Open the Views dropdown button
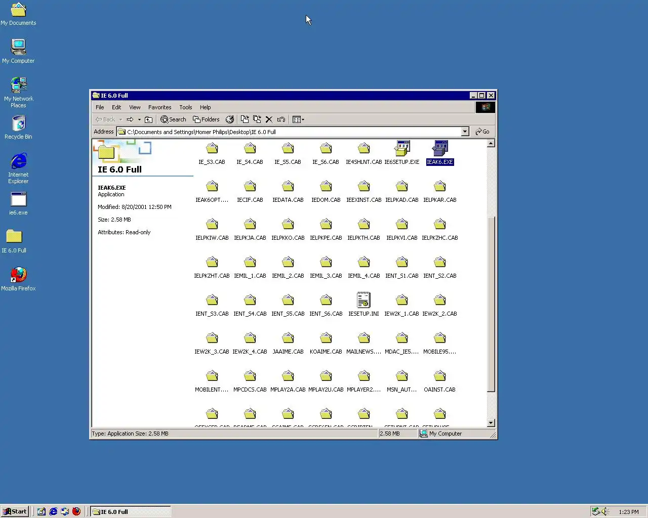The width and height of the screenshot is (648, 518). click(298, 119)
